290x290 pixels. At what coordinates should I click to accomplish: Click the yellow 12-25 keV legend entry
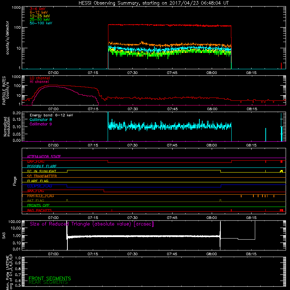(x=40, y=16)
